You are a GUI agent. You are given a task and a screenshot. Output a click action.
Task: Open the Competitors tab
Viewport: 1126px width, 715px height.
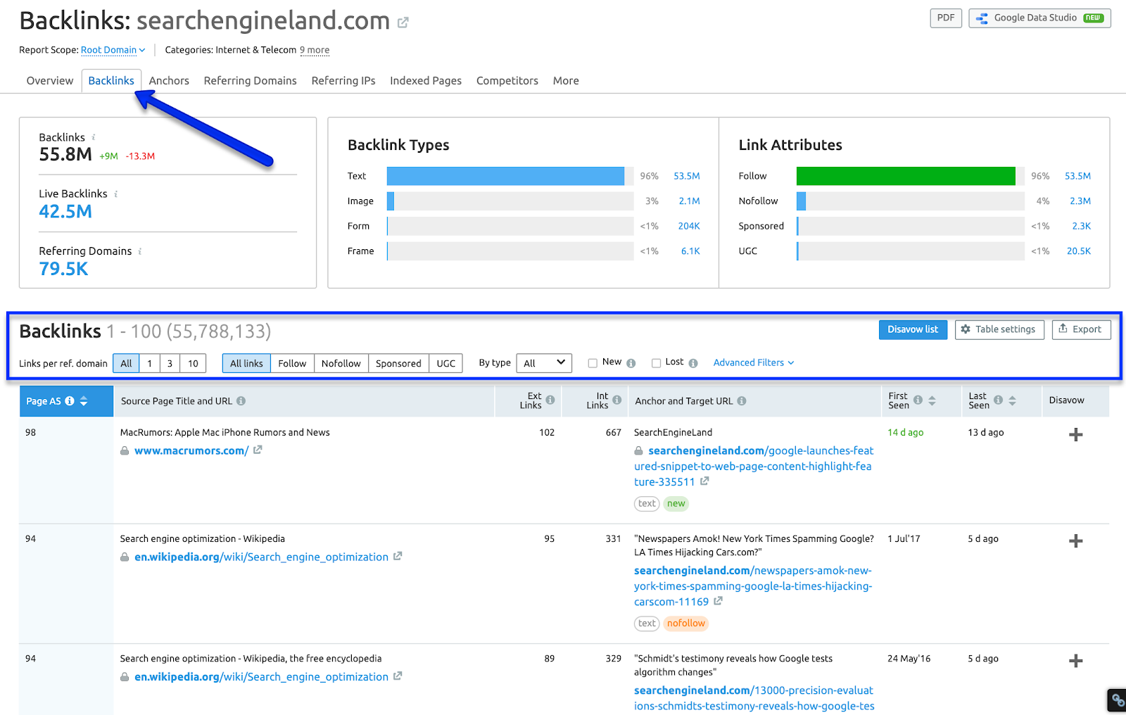tap(507, 81)
